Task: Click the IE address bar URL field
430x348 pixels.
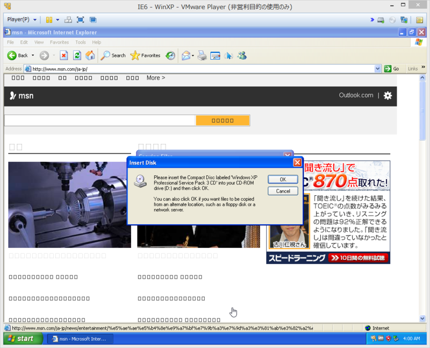Action: [x=203, y=69]
